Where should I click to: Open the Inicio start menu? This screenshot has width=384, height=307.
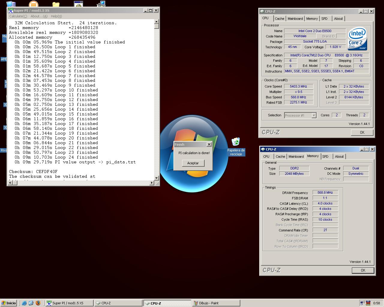(9, 303)
